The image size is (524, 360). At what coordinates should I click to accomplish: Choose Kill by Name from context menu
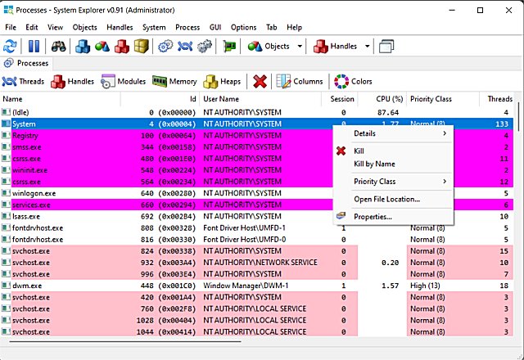click(x=373, y=164)
